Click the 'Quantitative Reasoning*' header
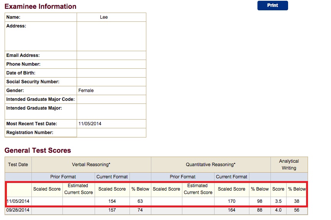This screenshot has height=220, width=331. (x=211, y=164)
